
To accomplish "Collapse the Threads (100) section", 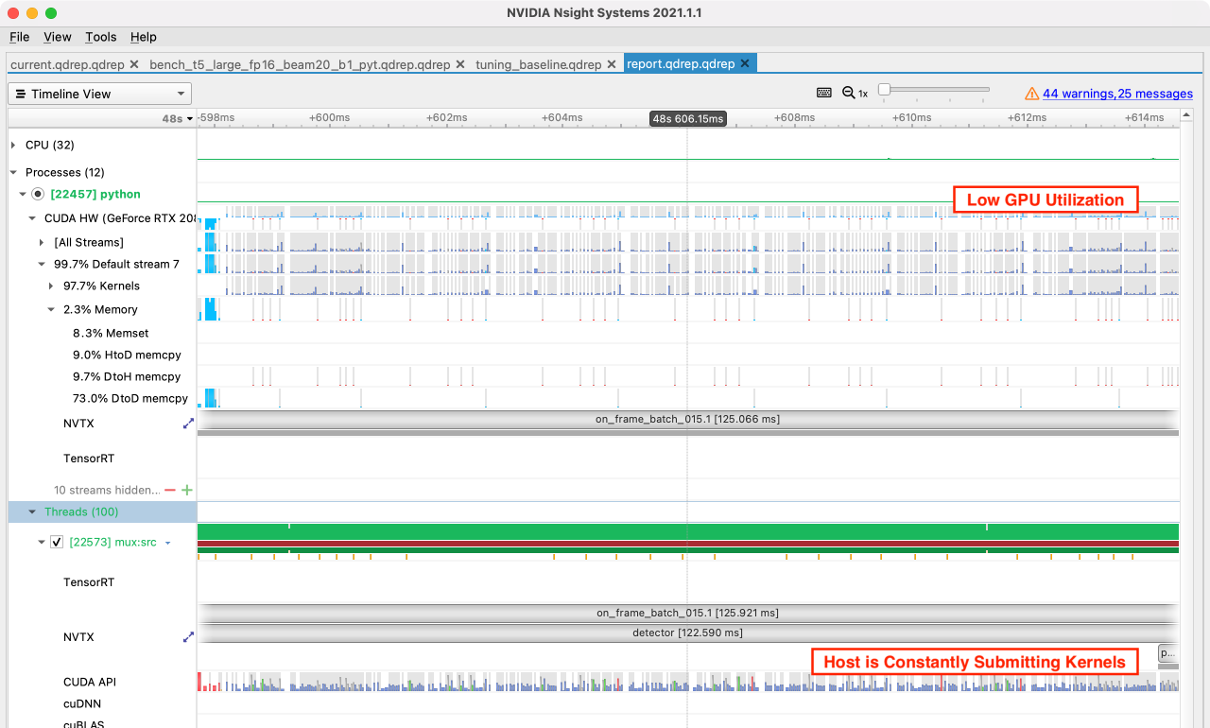I will pyautogui.click(x=32, y=511).
